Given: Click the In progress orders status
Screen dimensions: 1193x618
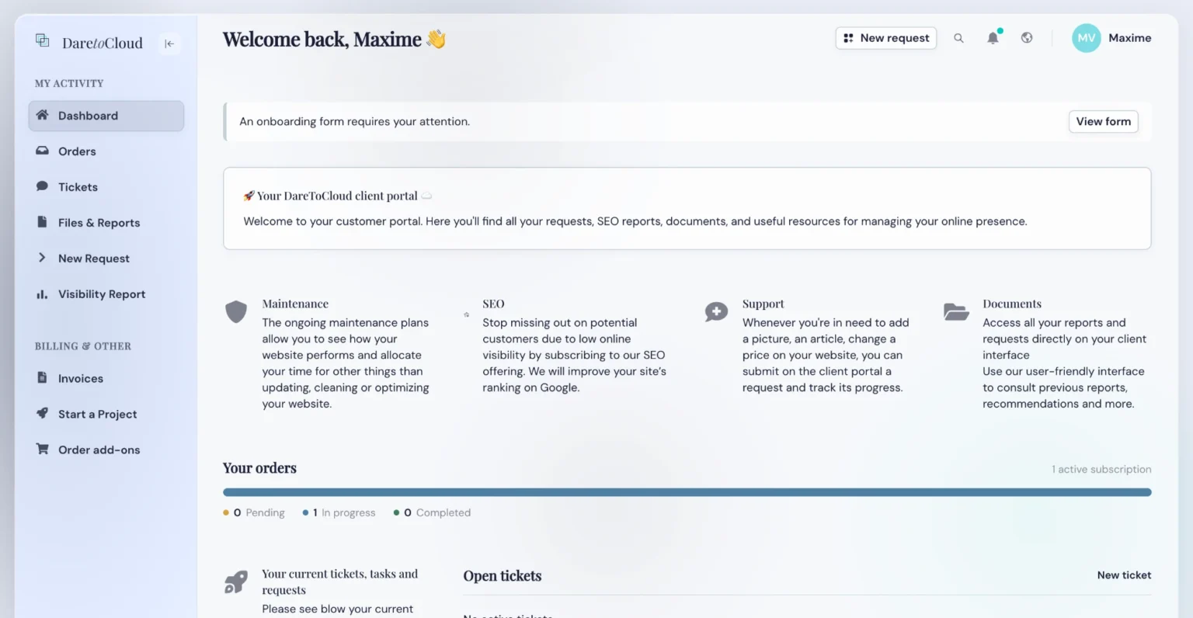Looking at the screenshot, I should (x=339, y=512).
